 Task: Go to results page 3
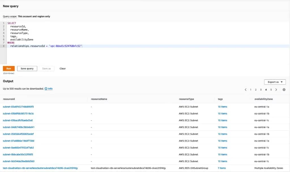coord(261,90)
